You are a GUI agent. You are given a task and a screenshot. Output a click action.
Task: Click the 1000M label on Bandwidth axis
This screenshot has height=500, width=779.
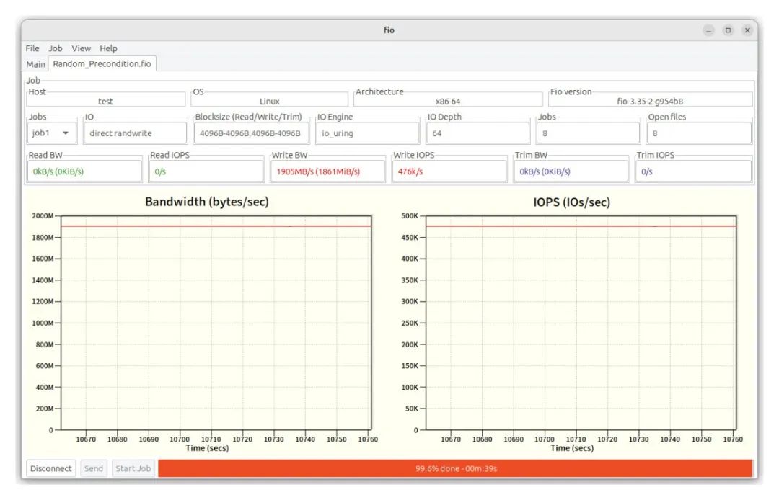[x=43, y=323]
